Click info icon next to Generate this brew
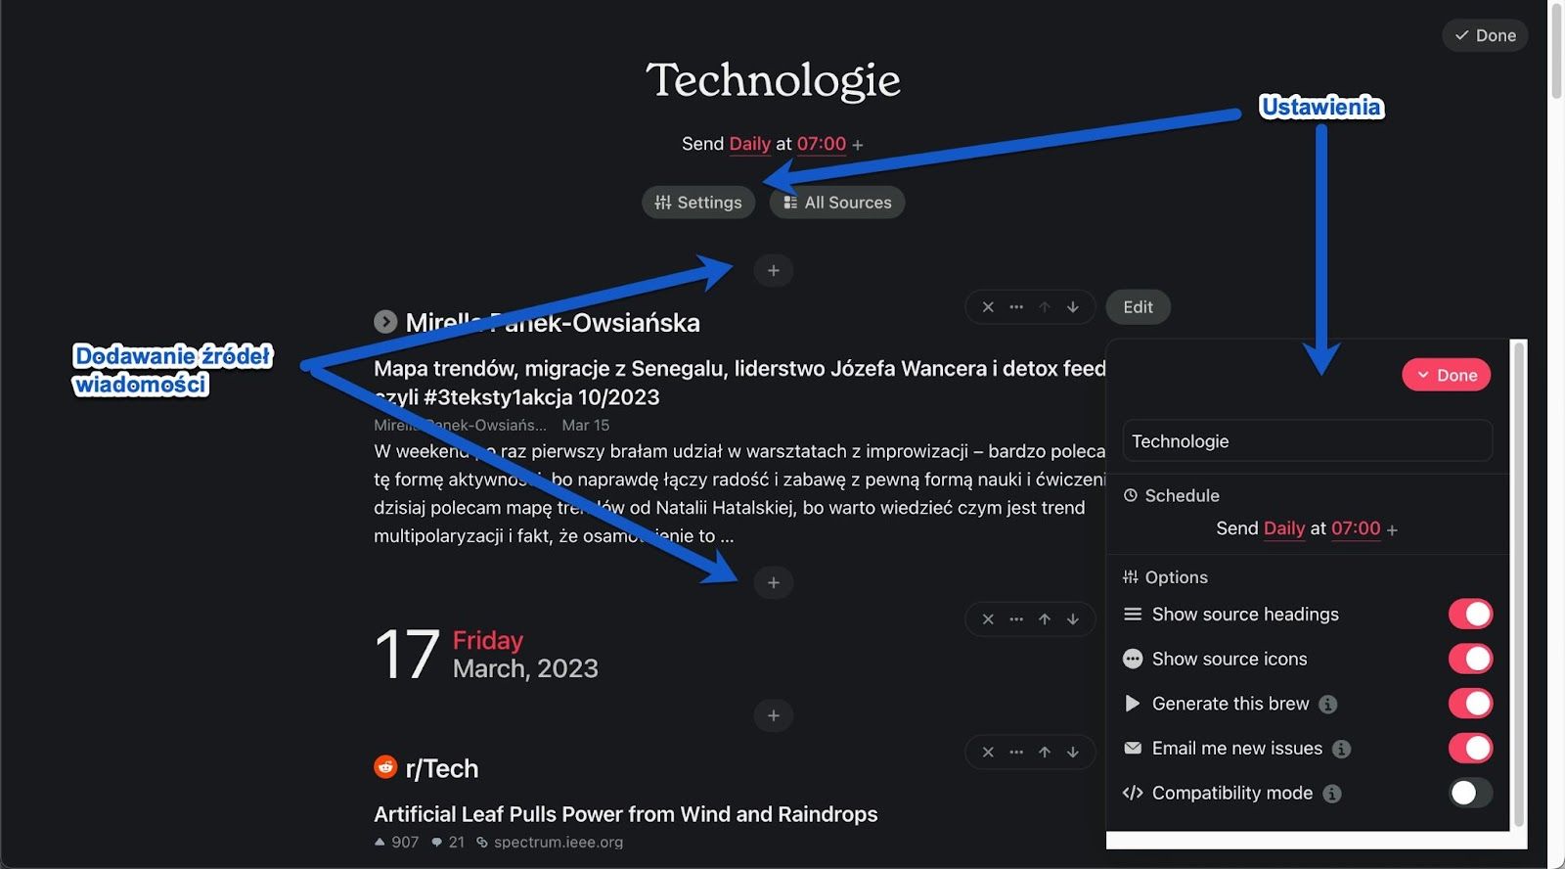The width and height of the screenshot is (1565, 869). 1327,704
